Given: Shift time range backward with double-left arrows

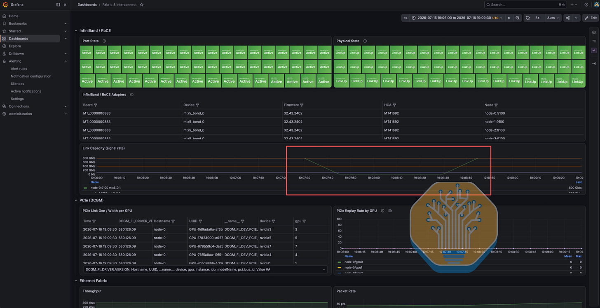Looking at the screenshot, I should [405, 18].
